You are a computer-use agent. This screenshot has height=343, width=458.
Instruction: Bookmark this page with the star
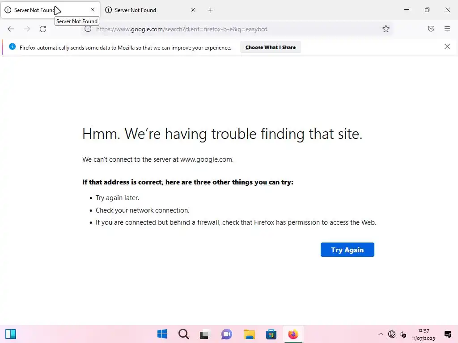pos(386,29)
